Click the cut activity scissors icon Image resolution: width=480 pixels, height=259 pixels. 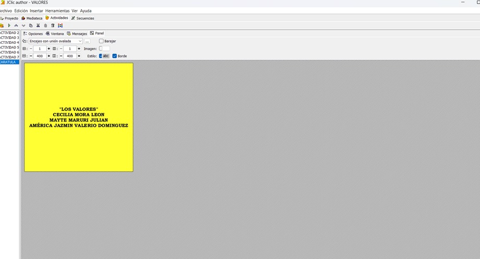(x=38, y=26)
